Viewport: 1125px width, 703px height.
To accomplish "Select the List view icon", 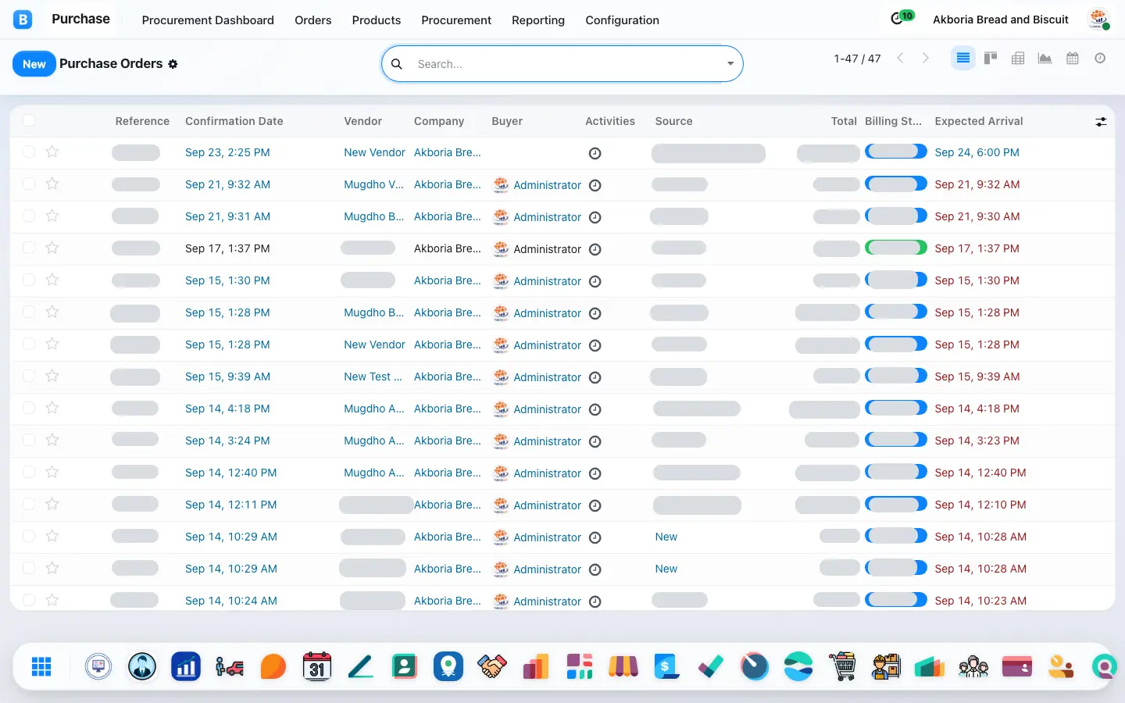I will [x=963, y=59].
